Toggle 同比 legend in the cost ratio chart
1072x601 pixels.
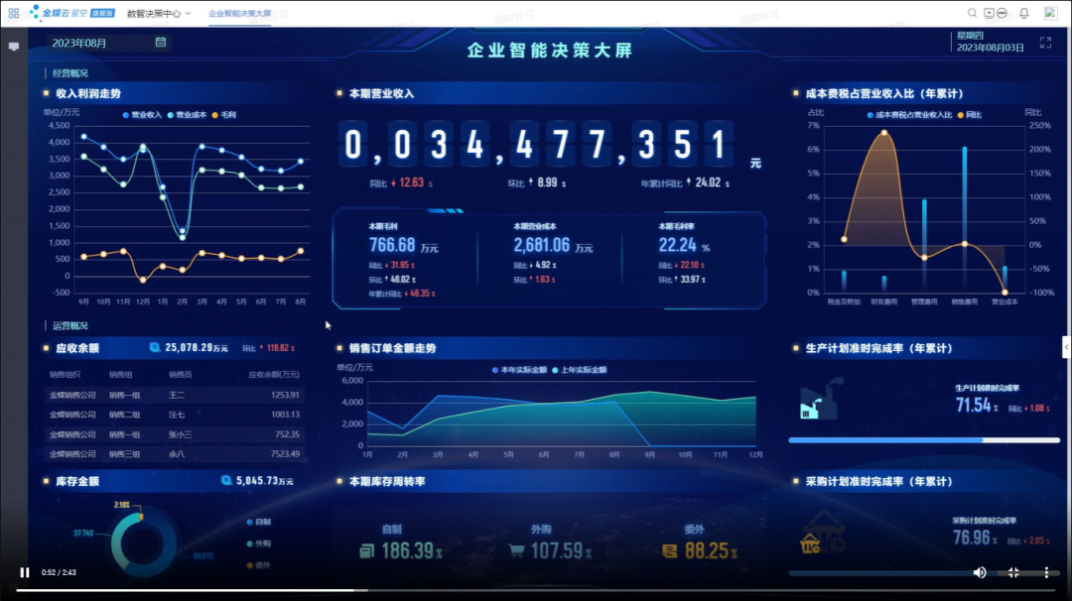click(970, 115)
